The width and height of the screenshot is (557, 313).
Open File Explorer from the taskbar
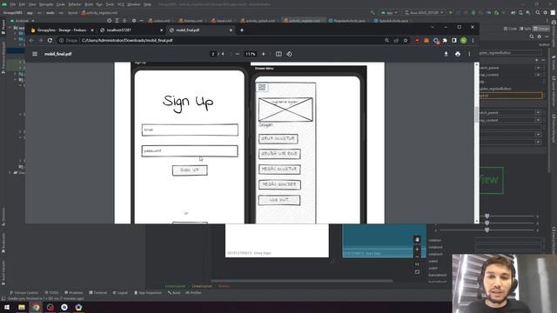click(x=22, y=307)
